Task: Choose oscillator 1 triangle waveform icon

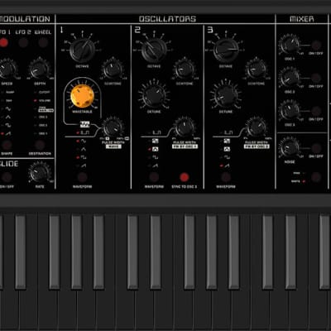Action: 83,149
